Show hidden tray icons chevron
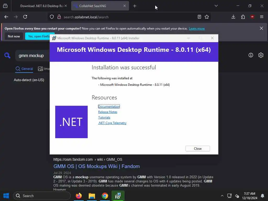Viewport: 268px width, 201px height. click(222, 196)
